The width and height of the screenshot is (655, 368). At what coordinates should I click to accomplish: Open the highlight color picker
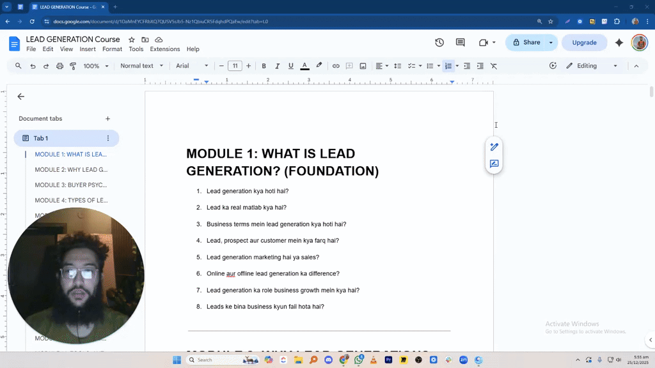pyautogui.click(x=319, y=66)
